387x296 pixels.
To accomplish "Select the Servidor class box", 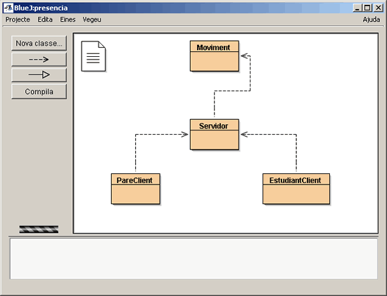I will (x=215, y=135).
